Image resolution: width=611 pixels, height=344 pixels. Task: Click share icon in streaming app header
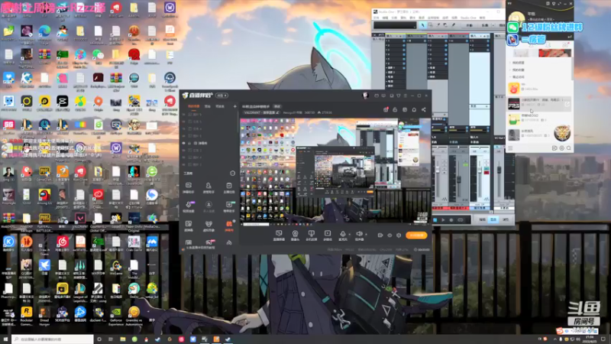coord(424,109)
